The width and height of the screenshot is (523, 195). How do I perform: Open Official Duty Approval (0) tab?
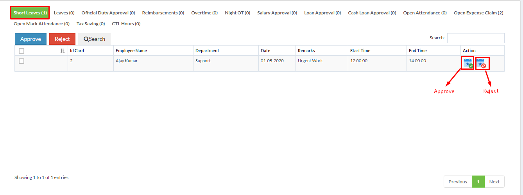[108, 13]
